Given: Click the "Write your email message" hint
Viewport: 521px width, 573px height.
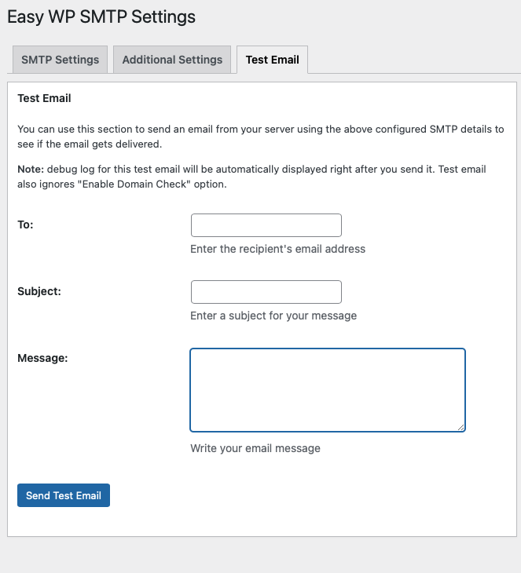Looking at the screenshot, I should [x=255, y=448].
